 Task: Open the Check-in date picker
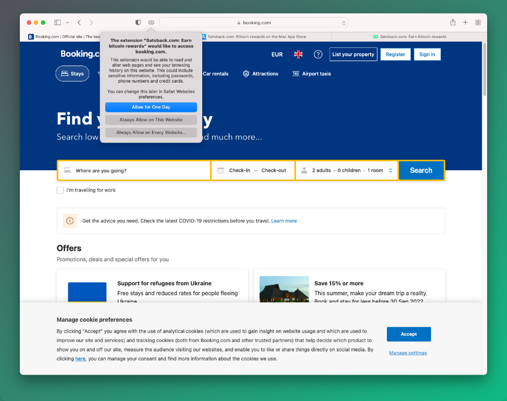tap(239, 170)
